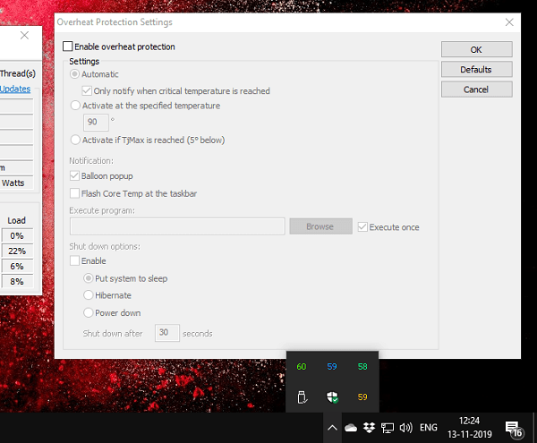The height and width of the screenshot is (443, 537).
Task: Click the Browse button
Action: click(x=320, y=226)
